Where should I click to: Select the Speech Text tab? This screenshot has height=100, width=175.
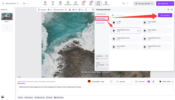(x=21, y=81)
